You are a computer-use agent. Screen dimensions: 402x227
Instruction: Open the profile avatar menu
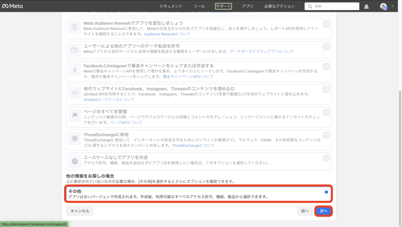[x=384, y=6]
